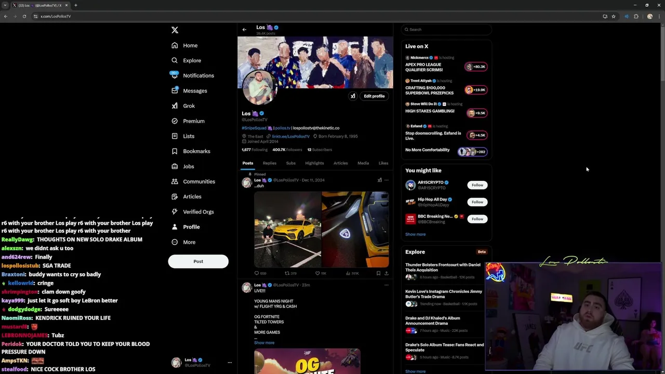Click the Verified Orgs icon

(175, 211)
